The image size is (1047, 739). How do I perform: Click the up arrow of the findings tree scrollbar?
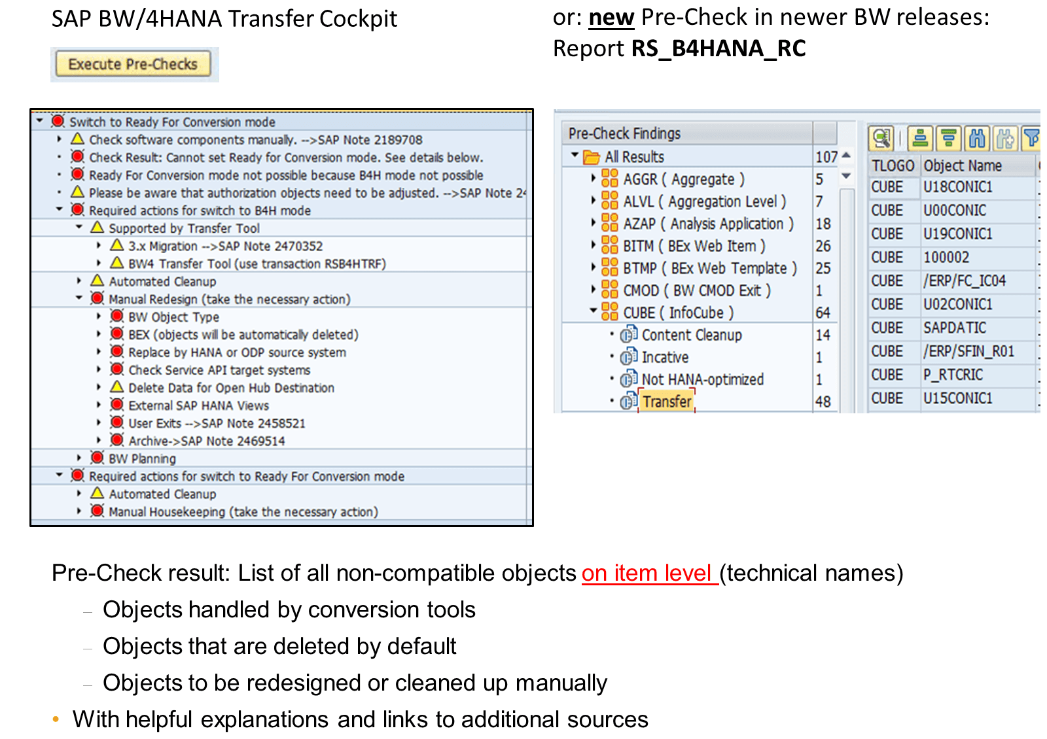tap(846, 155)
